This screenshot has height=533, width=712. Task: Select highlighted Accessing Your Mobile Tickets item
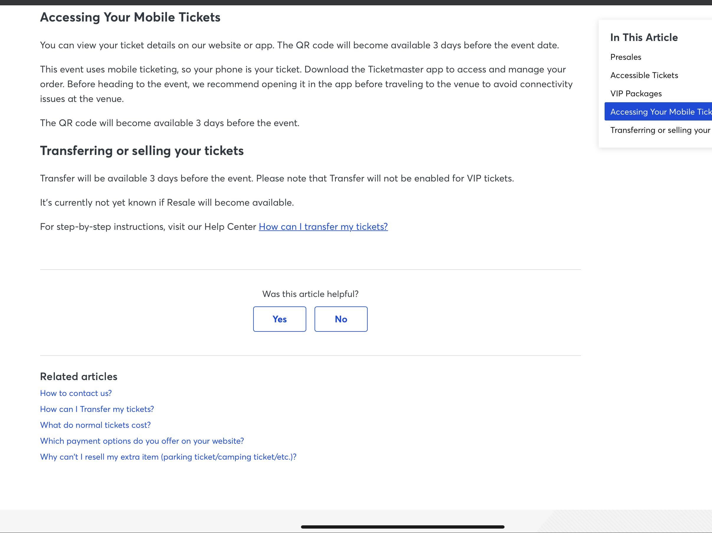pos(658,112)
